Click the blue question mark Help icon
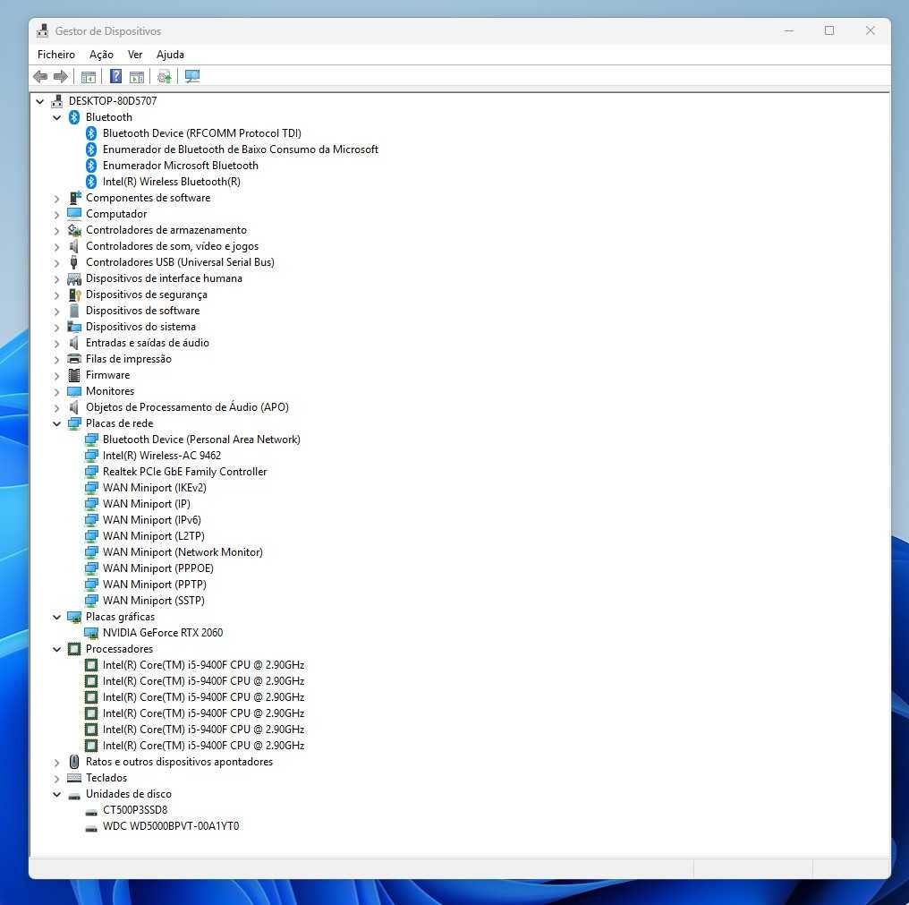The image size is (909, 905). coord(116,76)
